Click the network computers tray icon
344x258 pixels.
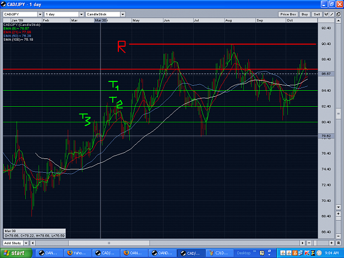(x=301, y=253)
